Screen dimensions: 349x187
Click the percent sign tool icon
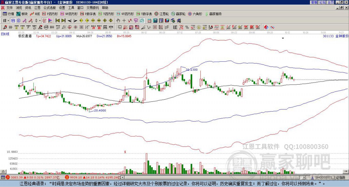tap(187, 27)
